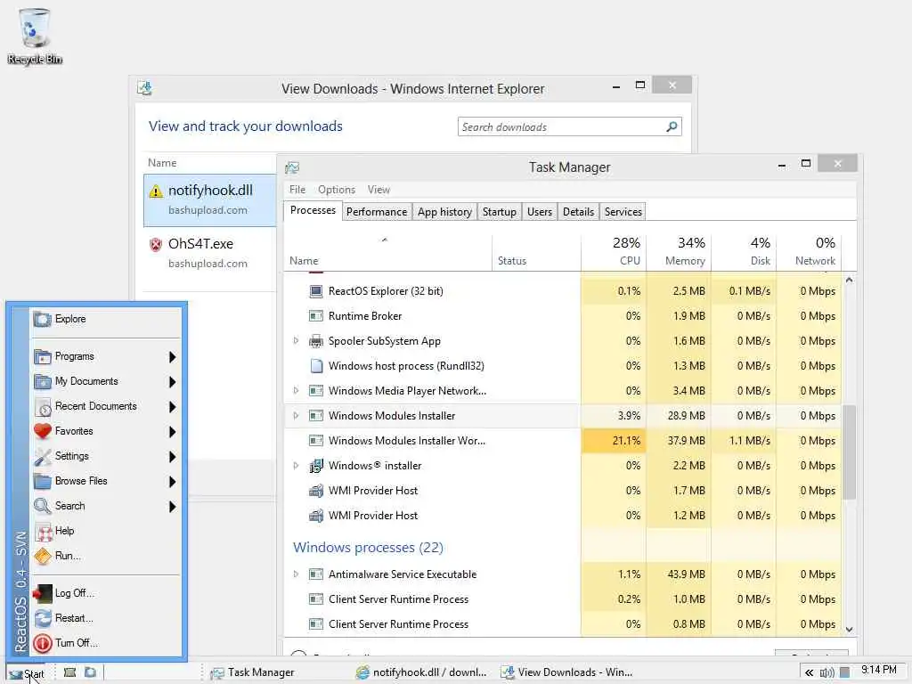Open the Programs folder icon
This screenshot has width=912, height=684.
pyautogui.click(x=43, y=356)
